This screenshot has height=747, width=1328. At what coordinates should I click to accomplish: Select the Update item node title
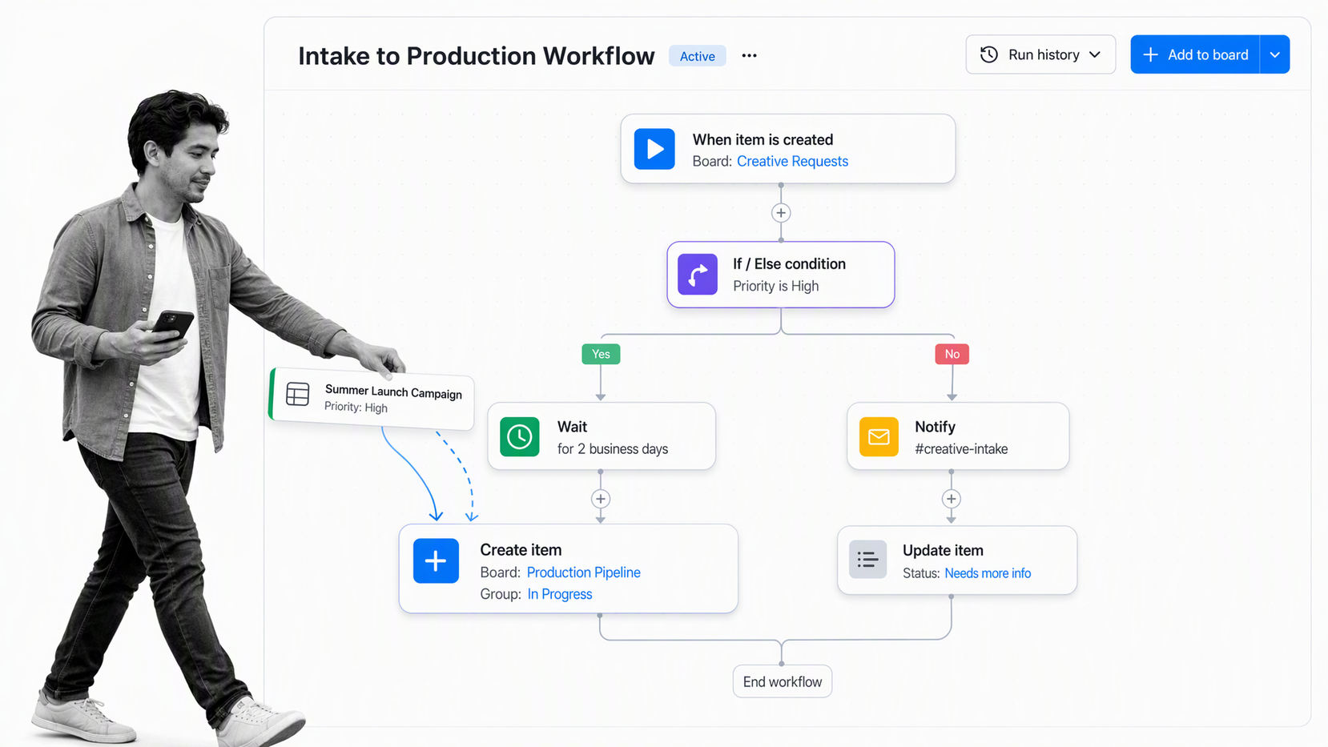(943, 550)
